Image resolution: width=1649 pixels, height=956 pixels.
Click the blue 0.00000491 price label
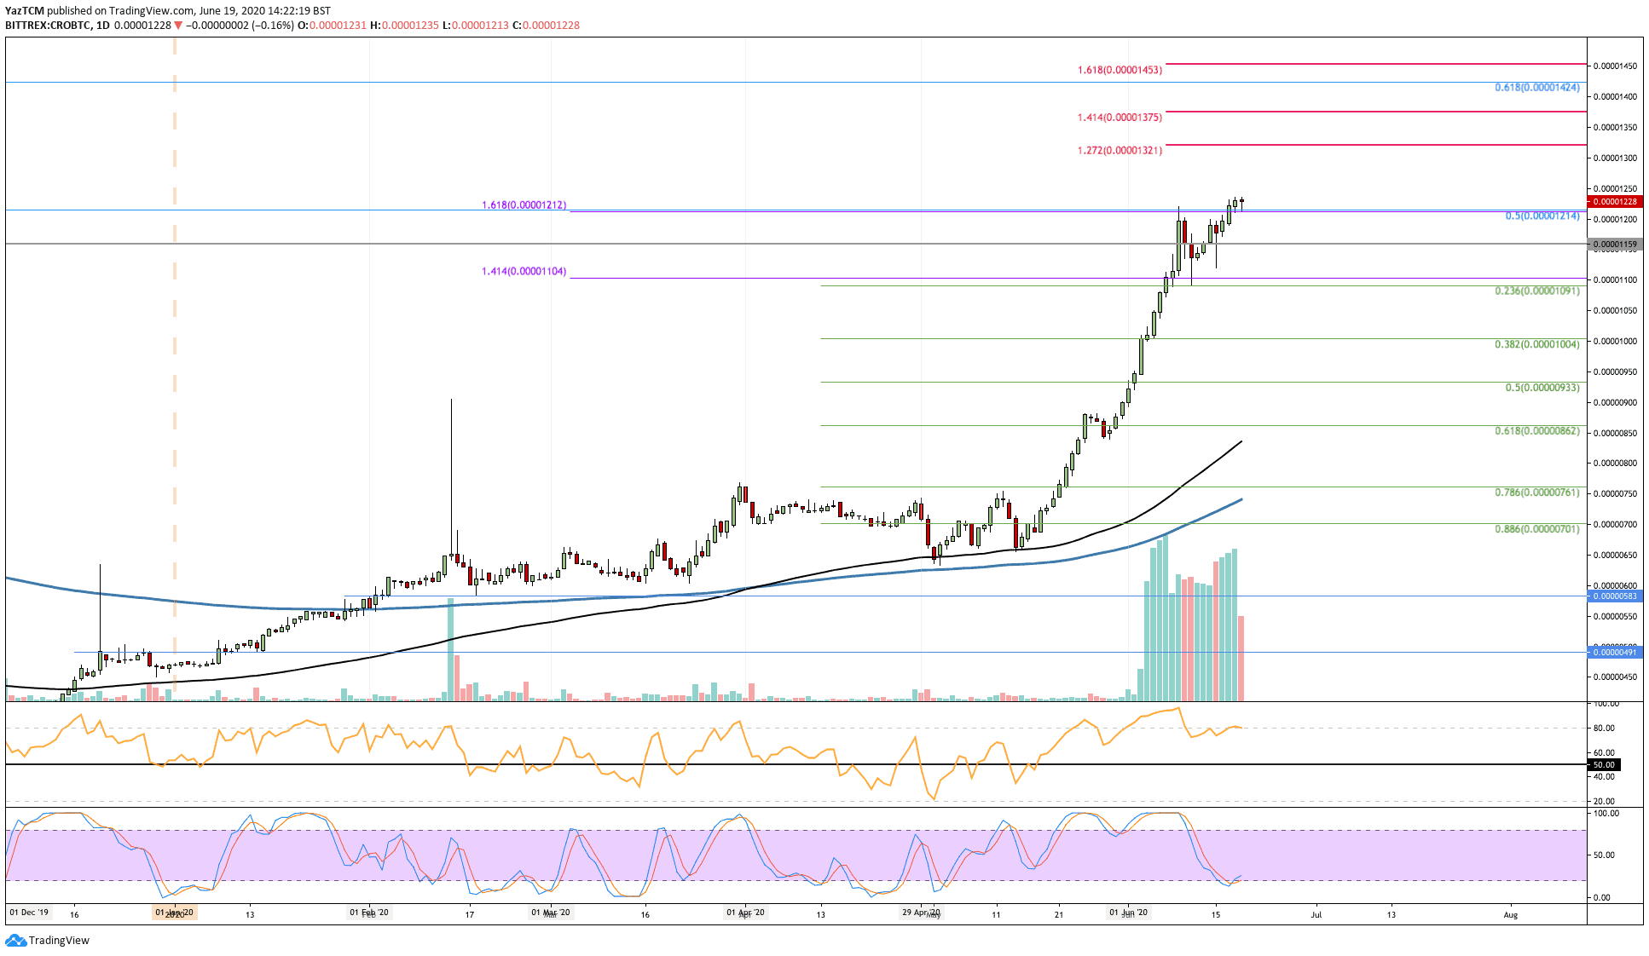(1615, 653)
